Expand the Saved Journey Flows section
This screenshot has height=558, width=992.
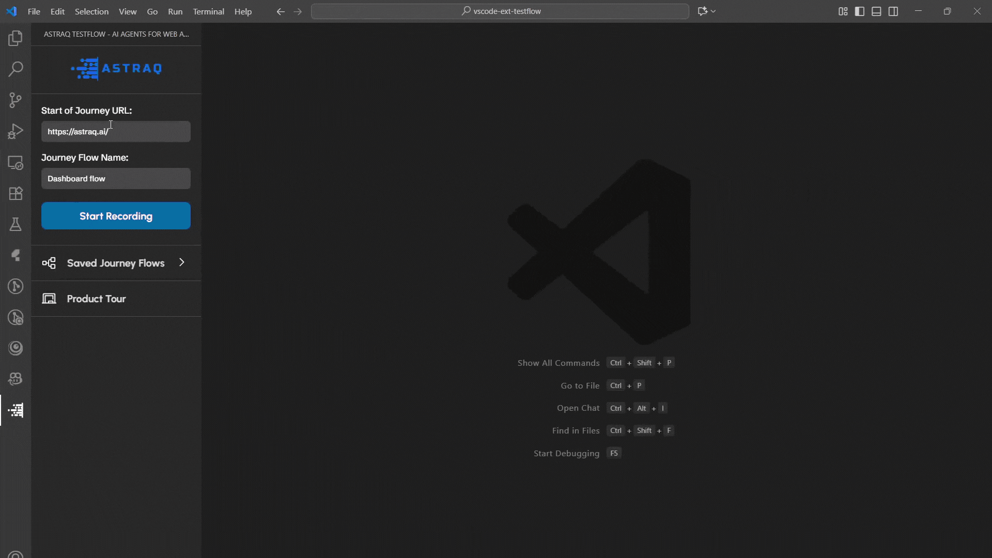point(116,263)
